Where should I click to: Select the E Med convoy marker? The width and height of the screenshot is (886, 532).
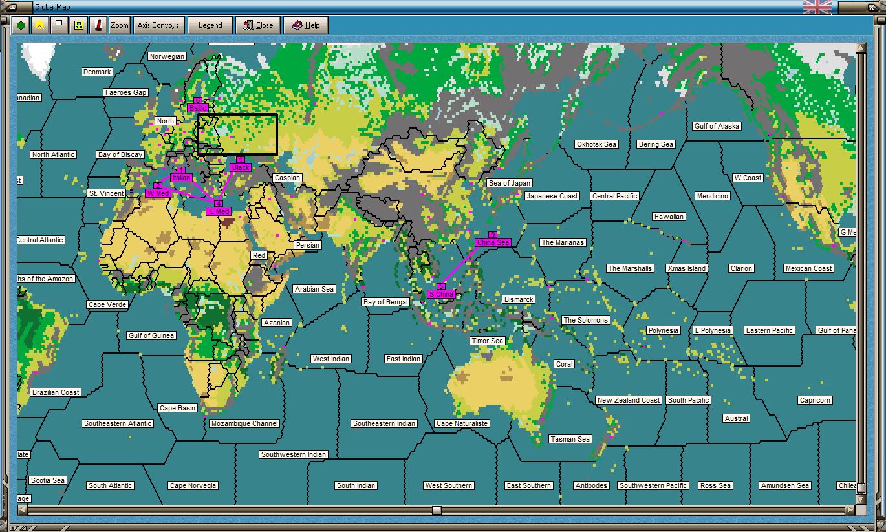tap(219, 211)
